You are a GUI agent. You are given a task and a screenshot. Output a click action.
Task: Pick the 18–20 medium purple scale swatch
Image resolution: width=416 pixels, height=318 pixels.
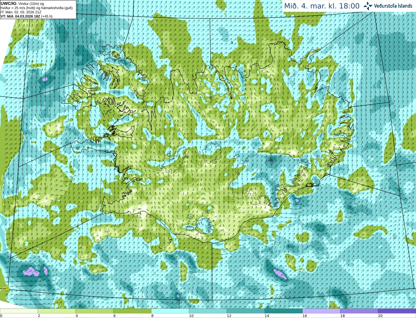click(x=359, y=311)
